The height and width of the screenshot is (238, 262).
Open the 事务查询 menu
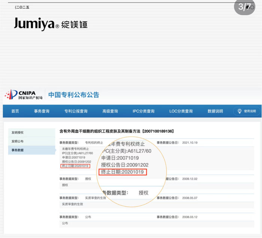[x=42, y=111]
